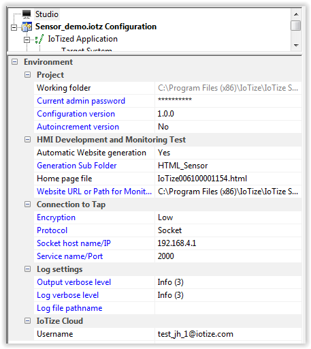Click the empty Log file pathname field

point(228,308)
